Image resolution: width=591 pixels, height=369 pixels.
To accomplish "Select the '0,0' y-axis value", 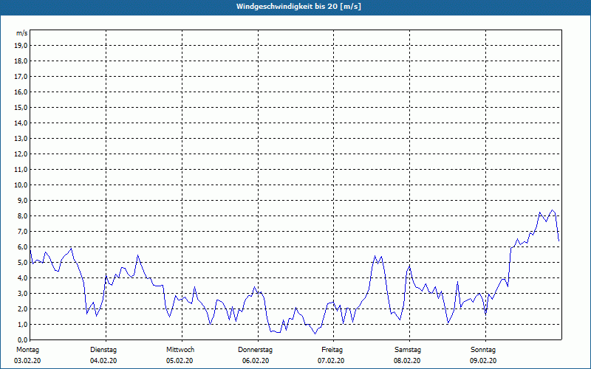I will 22,339.
